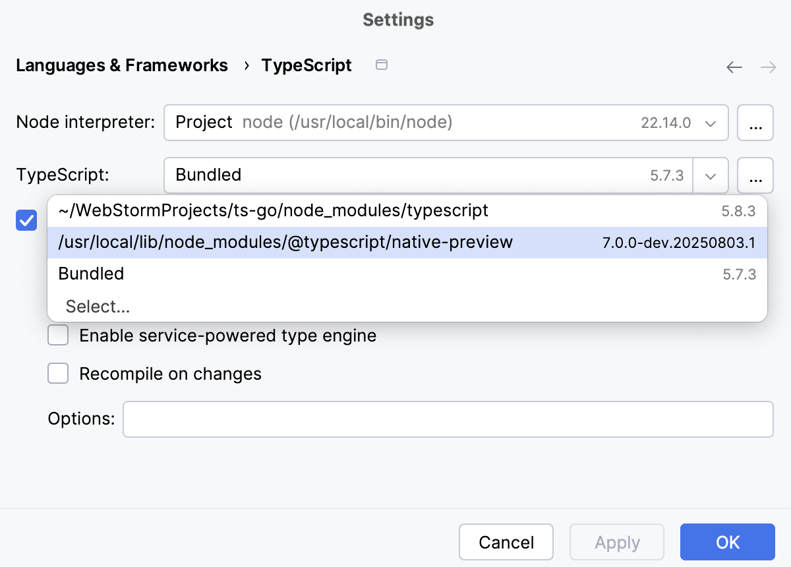Select the @typescript/native-preview 7.0.0-dev entry
Screen dimensions: 791x567
click(285, 242)
